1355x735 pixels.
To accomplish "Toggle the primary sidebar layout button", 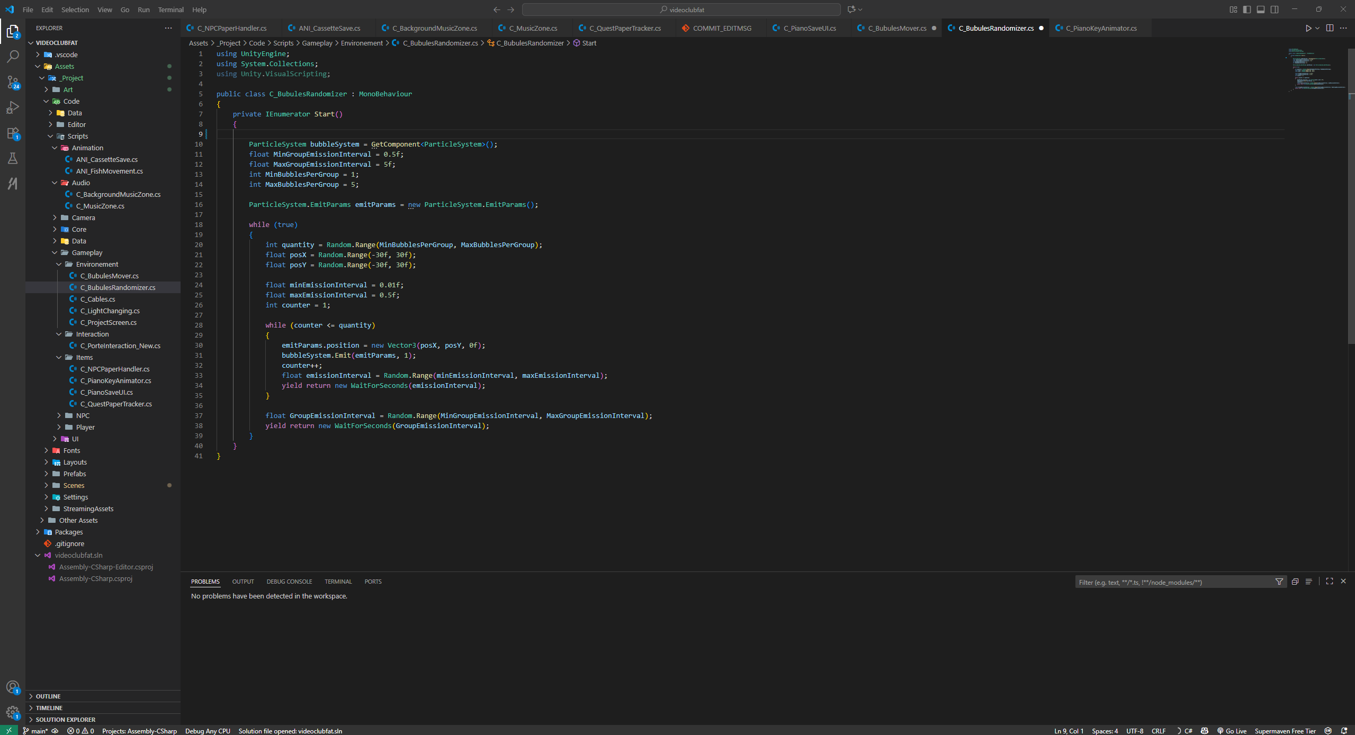I will (1247, 10).
